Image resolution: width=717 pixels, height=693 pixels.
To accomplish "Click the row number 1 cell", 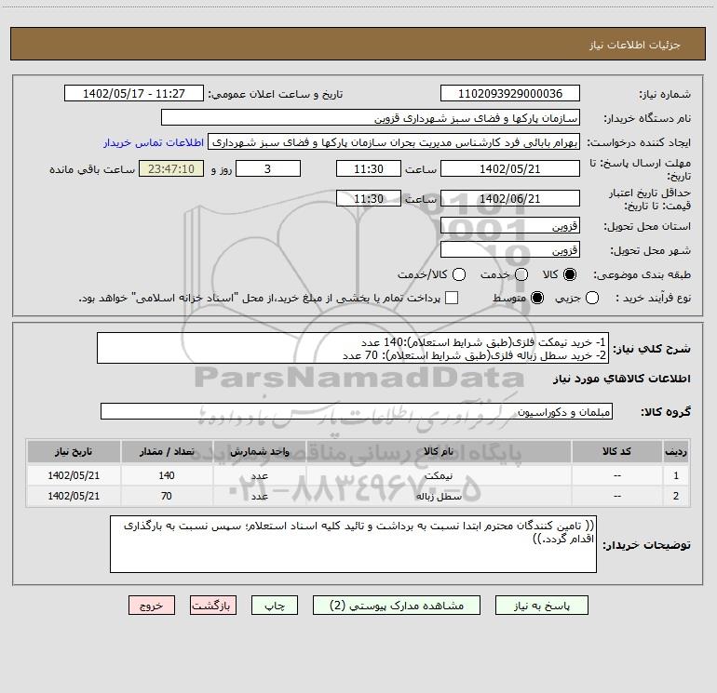I will [676, 475].
